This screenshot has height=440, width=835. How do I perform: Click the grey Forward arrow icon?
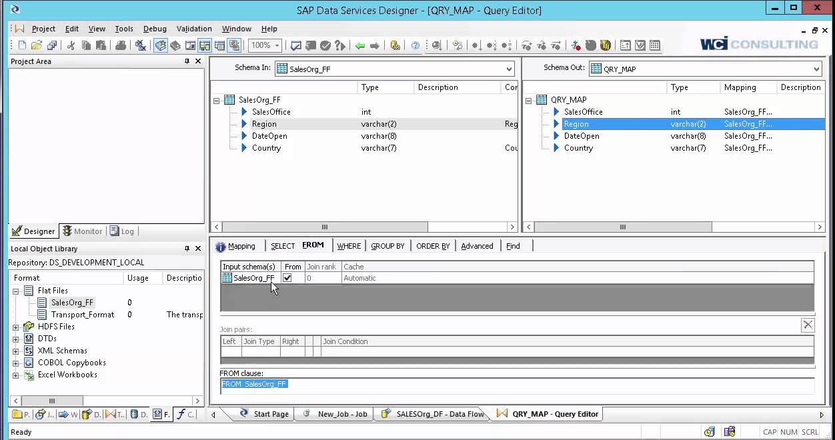point(375,45)
